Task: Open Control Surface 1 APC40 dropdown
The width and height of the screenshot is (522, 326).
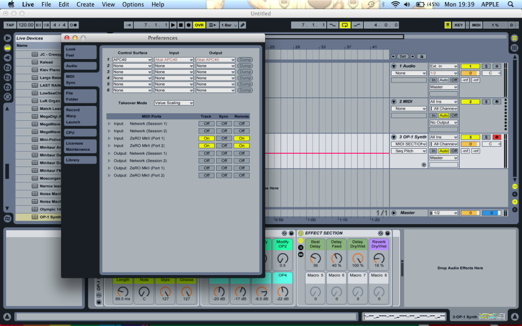Action: coord(132,60)
